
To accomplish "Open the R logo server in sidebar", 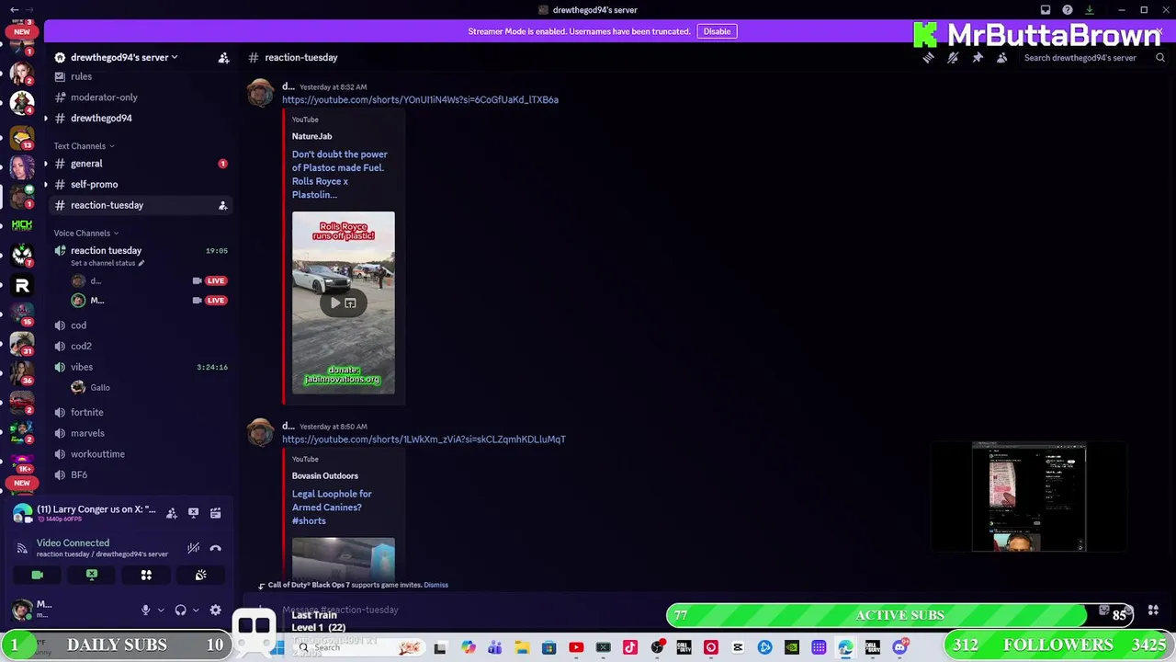I will pos(22,286).
